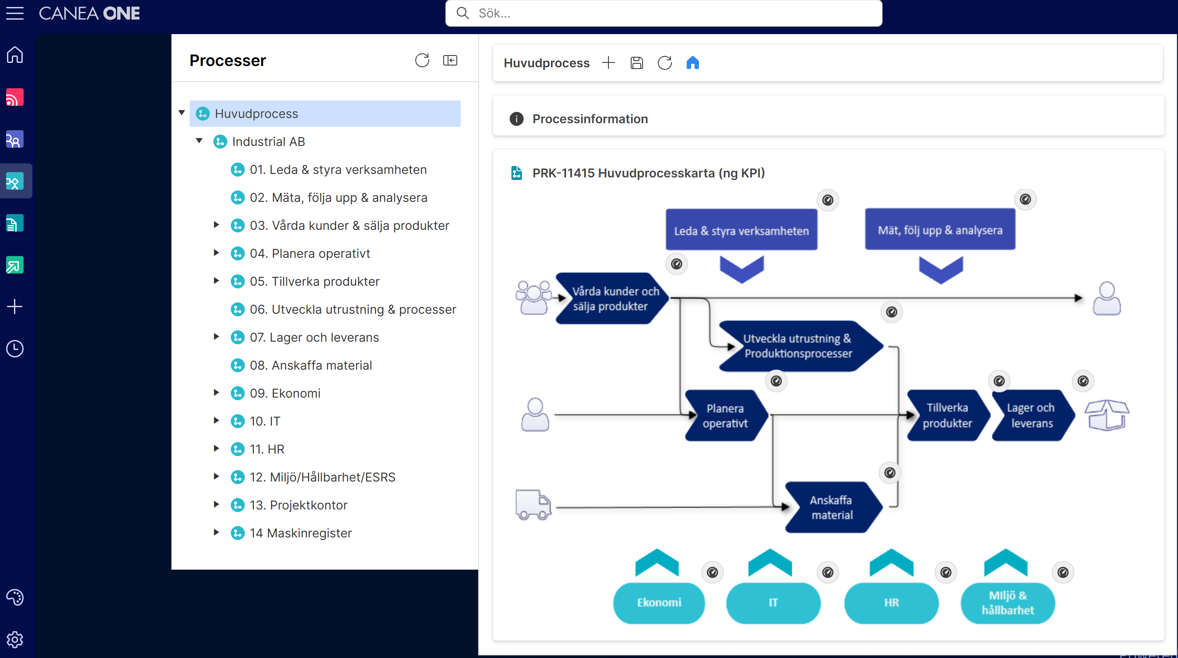The image size is (1178, 658).
Task: Open PRK-11415 Huvudprocesskarta document link
Action: [x=649, y=173]
